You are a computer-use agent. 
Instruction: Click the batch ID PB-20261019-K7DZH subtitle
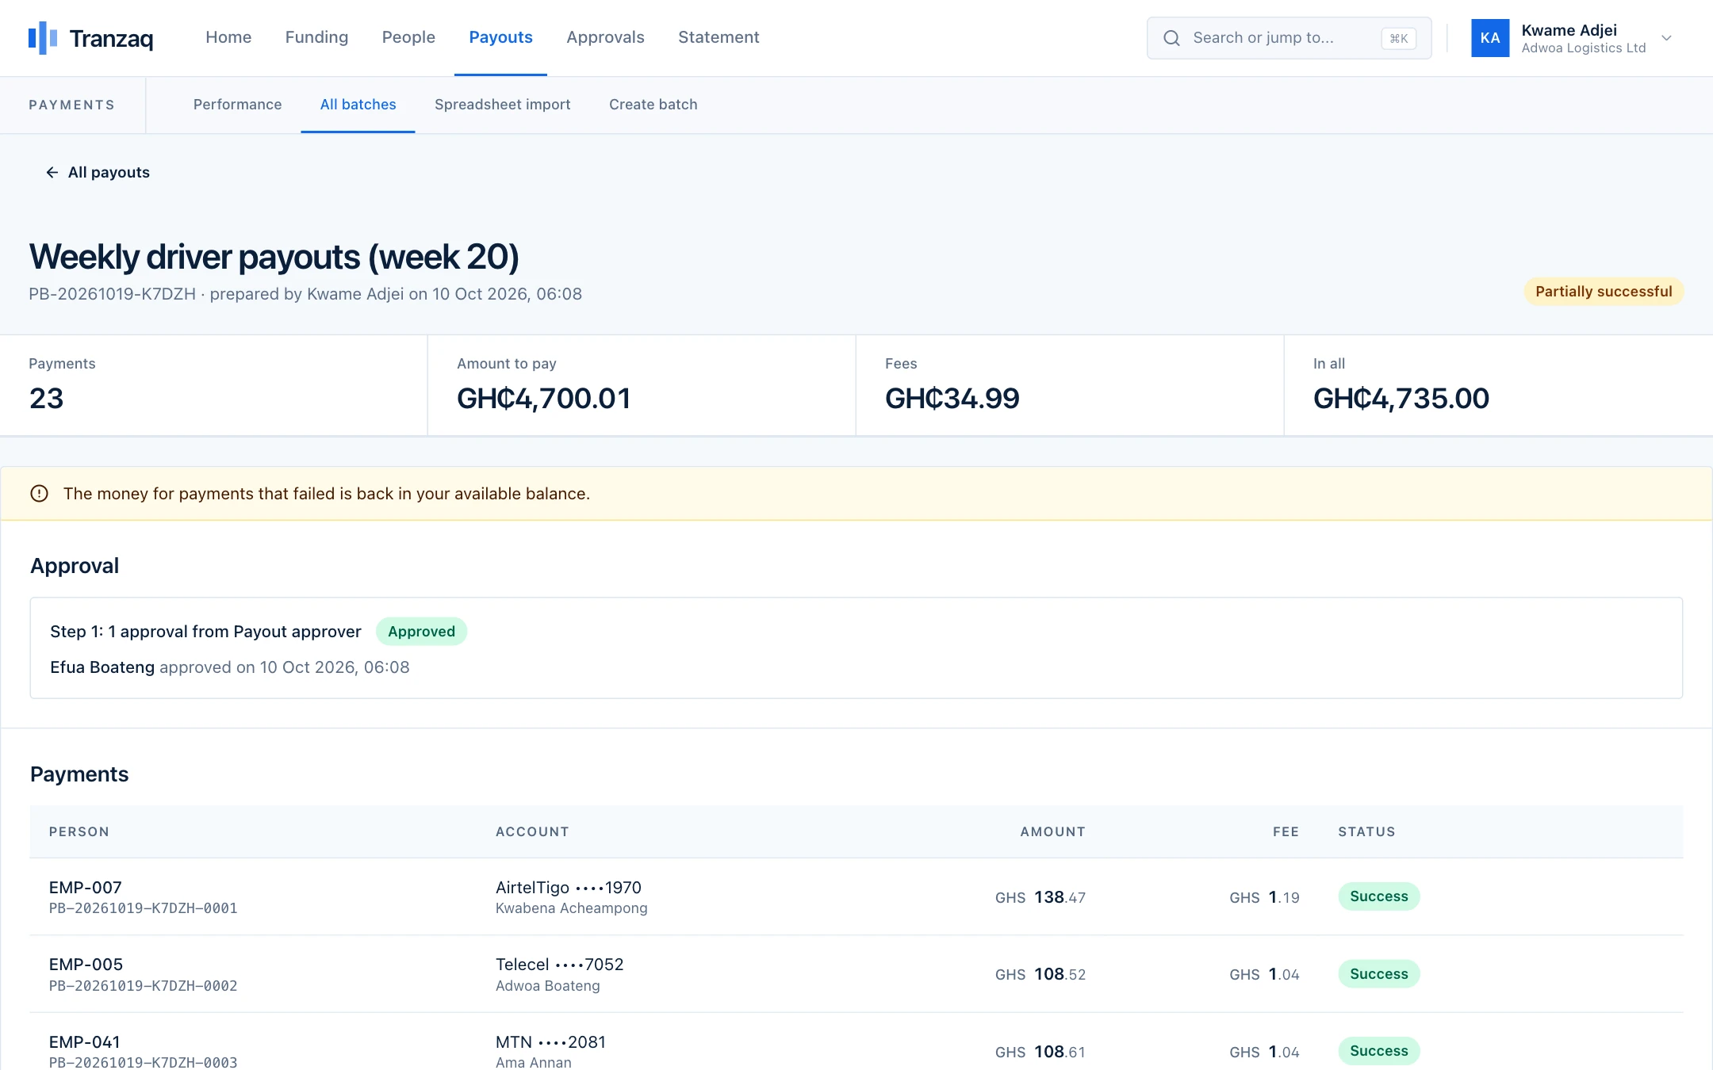coord(112,294)
